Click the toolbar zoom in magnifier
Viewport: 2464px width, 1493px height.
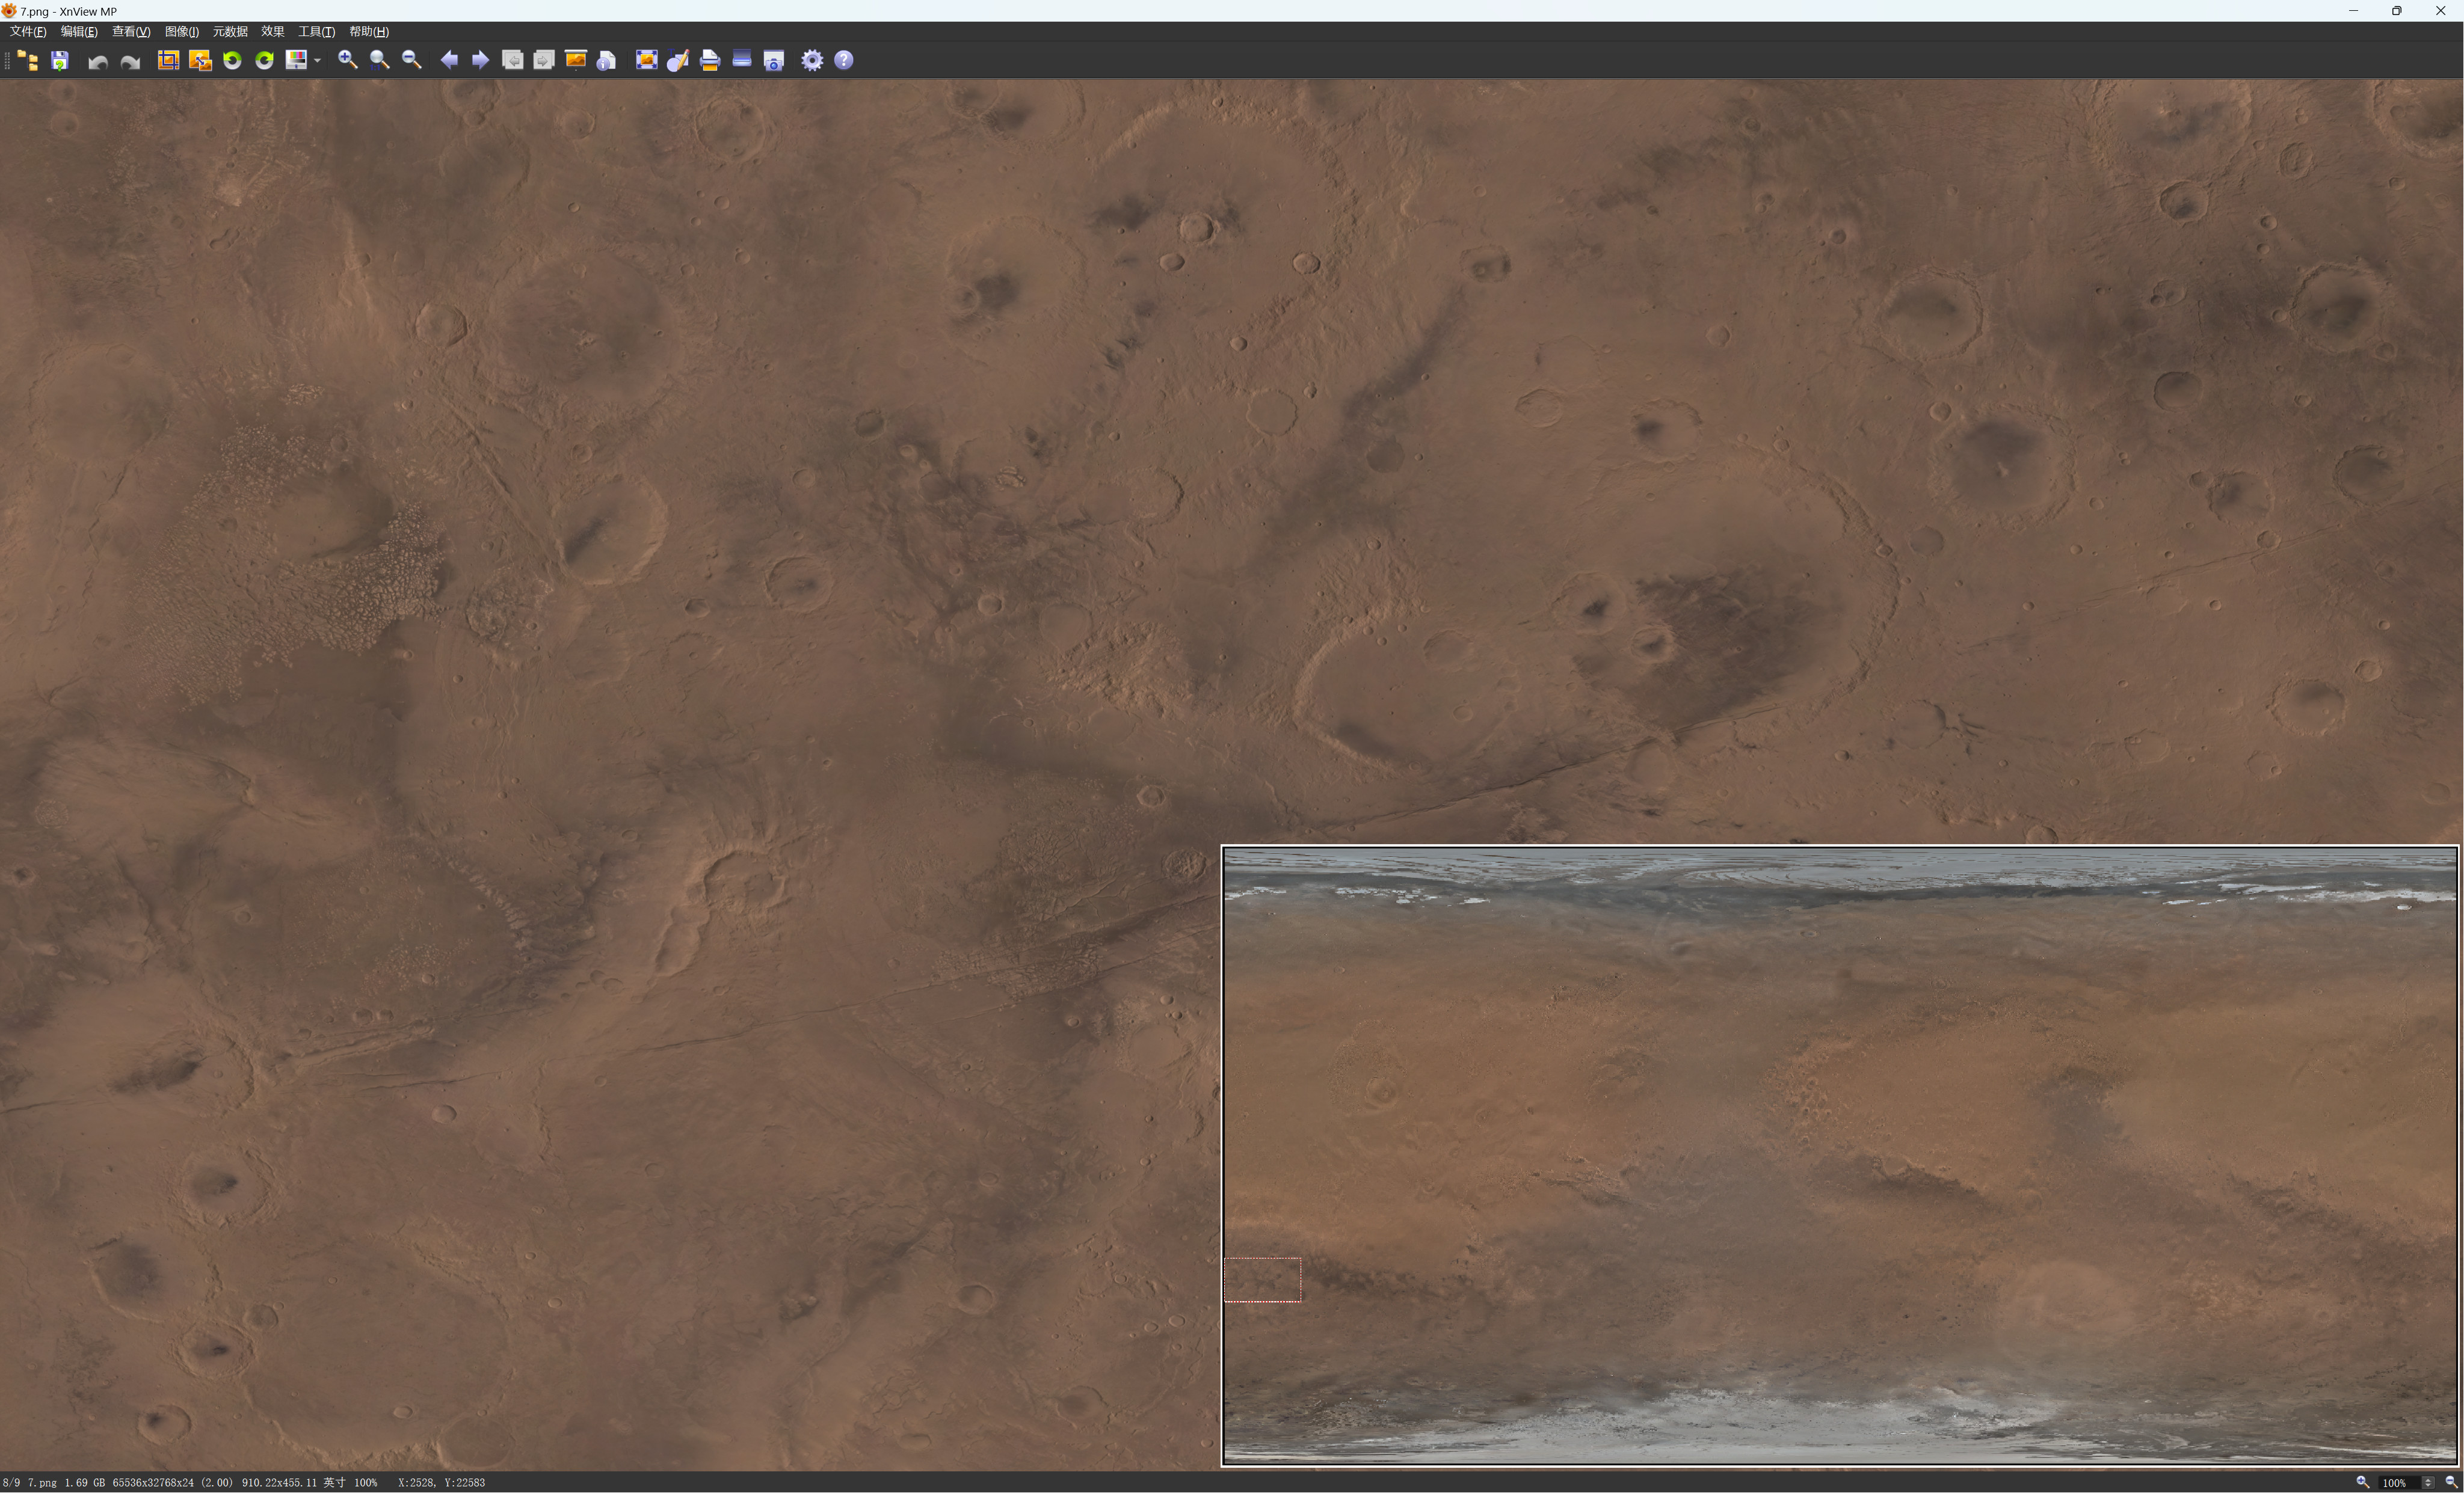pos(347,61)
